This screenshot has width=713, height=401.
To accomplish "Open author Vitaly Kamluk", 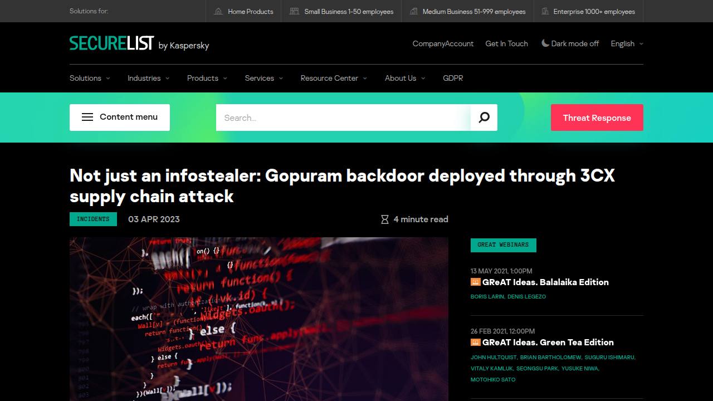I will tap(492, 369).
